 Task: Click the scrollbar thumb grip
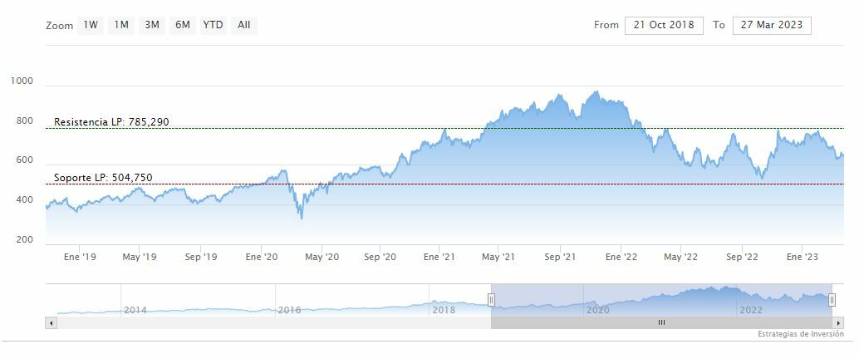(x=661, y=322)
